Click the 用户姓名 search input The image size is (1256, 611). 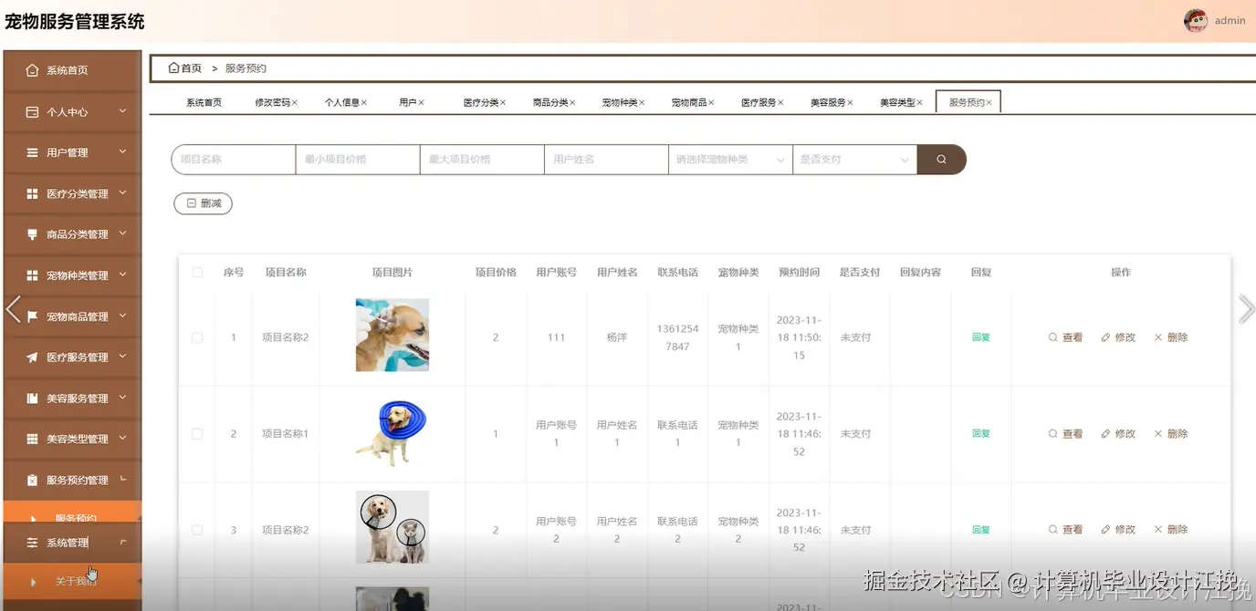(x=606, y=160)
